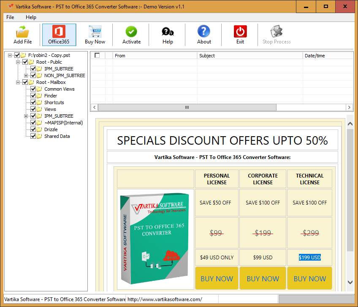
Task: Select the ~MAPISP(Internal) tree item
Action: (x=64, y=123)
